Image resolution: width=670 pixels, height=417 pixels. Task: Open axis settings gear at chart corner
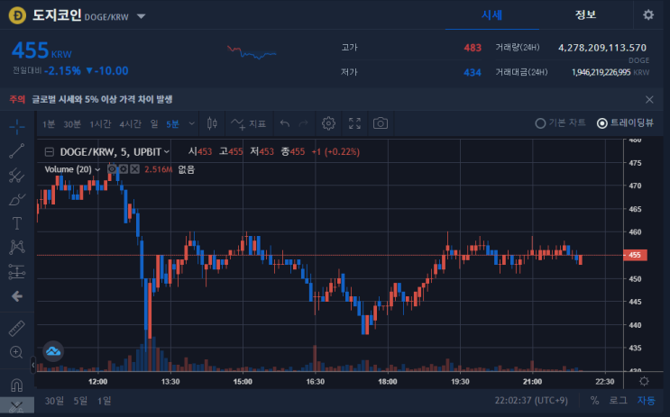(x=644, y=381)
